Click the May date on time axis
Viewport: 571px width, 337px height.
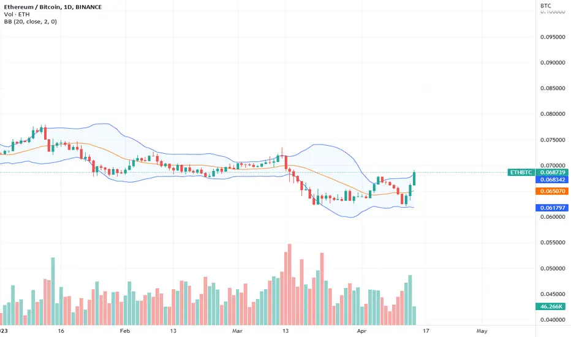(x=482, y=331)
